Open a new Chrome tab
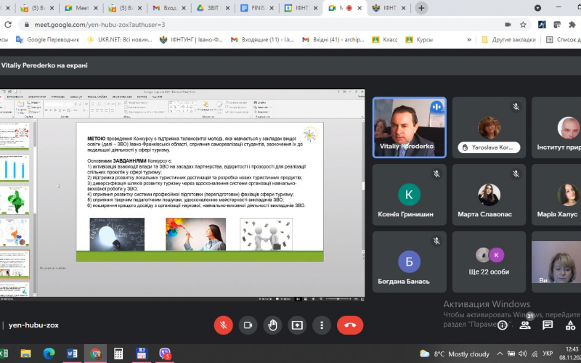The image size is (581, 363). pyautogui.click(x=421, y=8)
